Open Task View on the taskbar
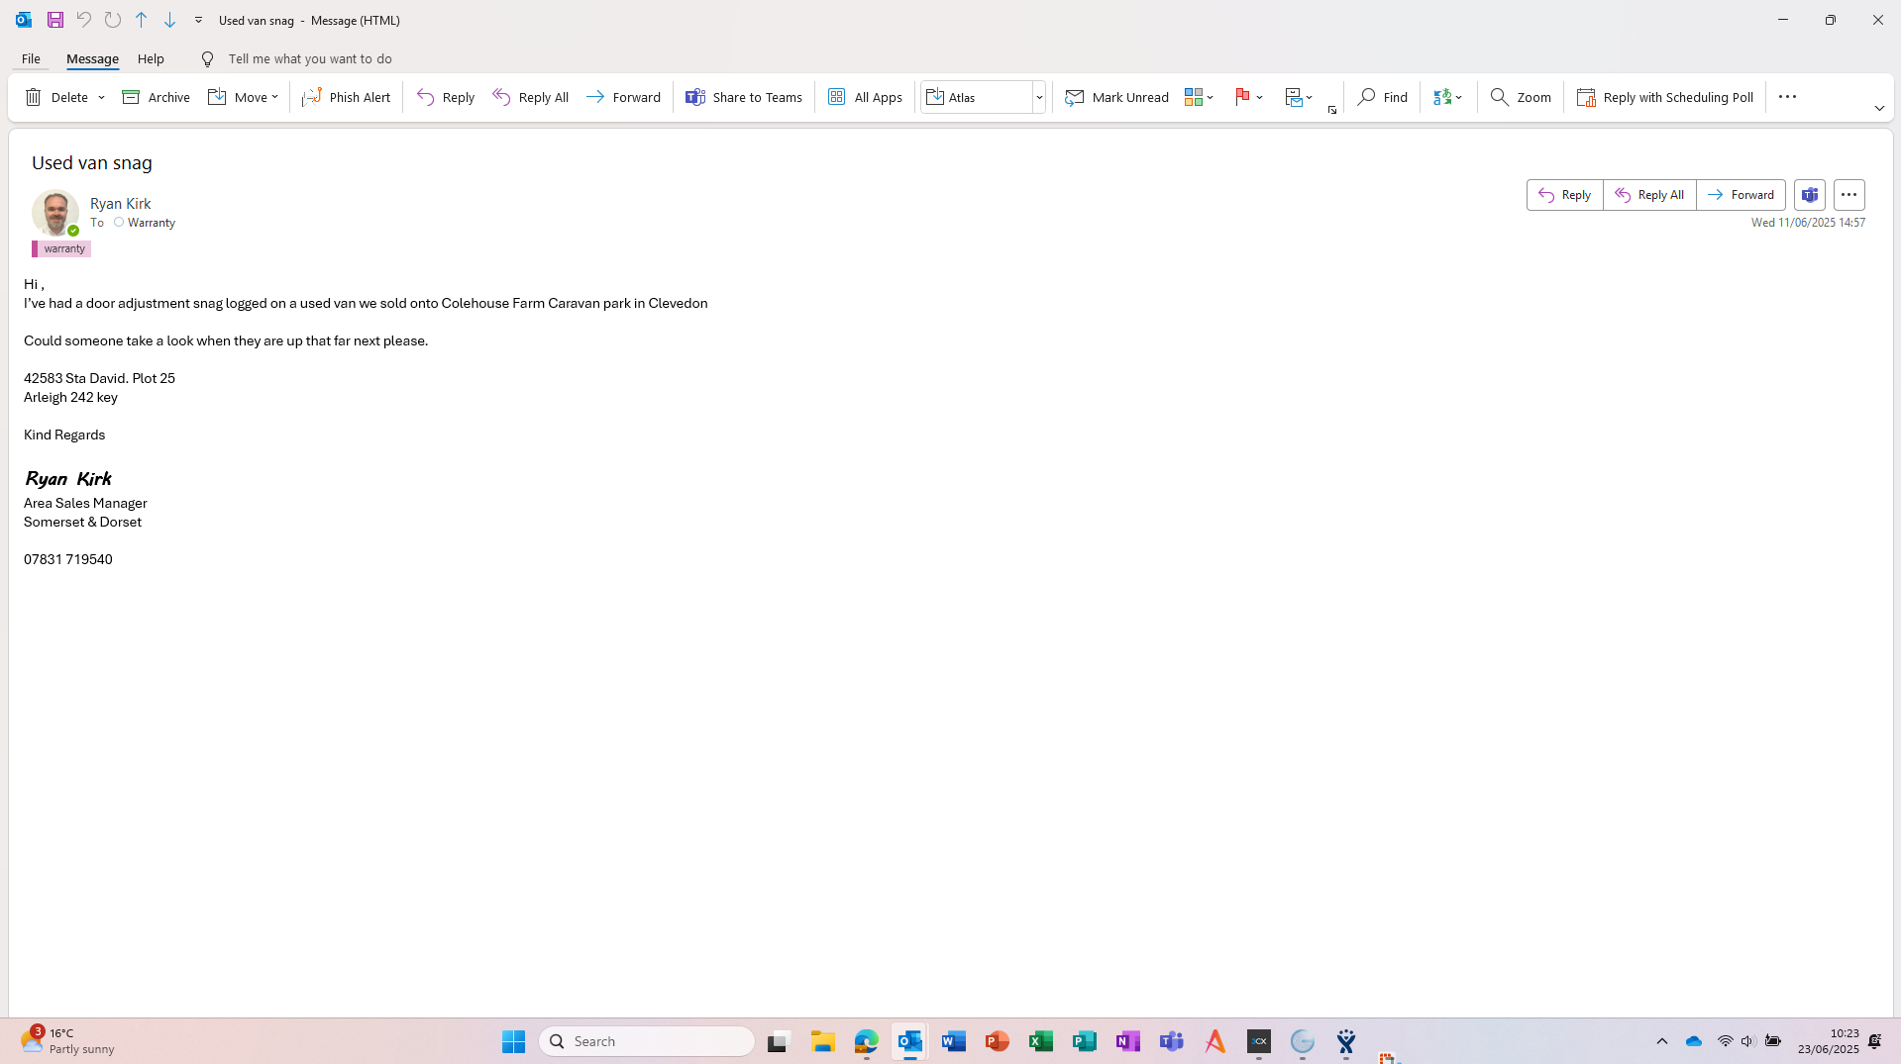The height and width of the screenshot is (1064, 1901). [778, 1041]
